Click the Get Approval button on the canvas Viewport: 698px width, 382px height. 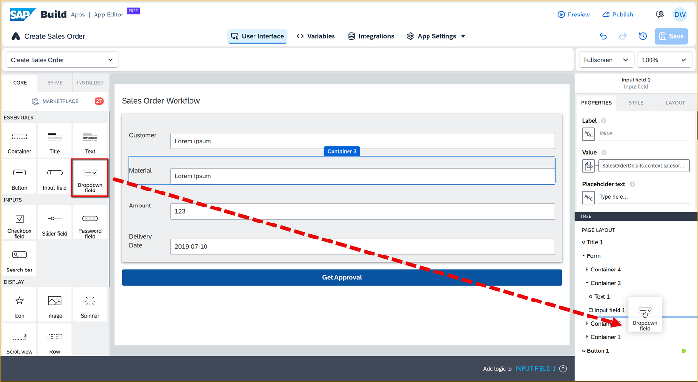pyautogui.click(x=342, y=277)
